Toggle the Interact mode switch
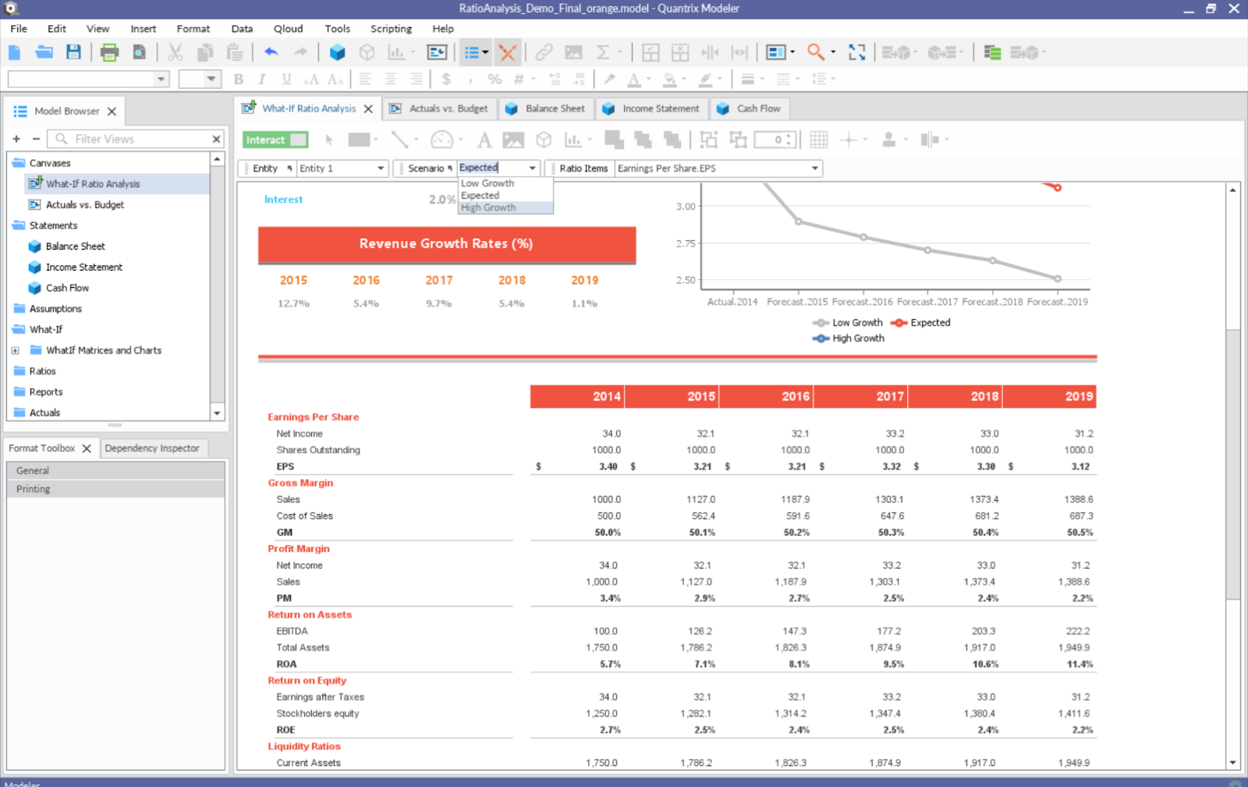This screenshot has width=1248, height=787. 275,140
